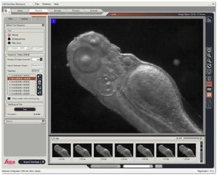Open the dropdown arrow next to top-left workflow icon
Screen dimensions: 217x175
tap(9, 12)
